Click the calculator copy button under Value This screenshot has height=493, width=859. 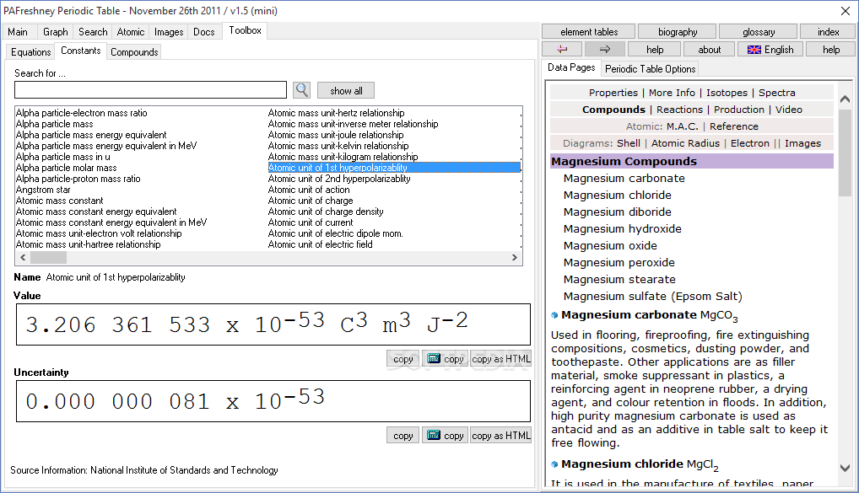tap(446, 358)
